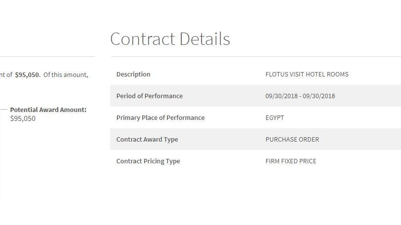The width and height of the screenshot is (401, 225).
Task: Select the Contract Pricing Type label
Action: pos(148,161)
